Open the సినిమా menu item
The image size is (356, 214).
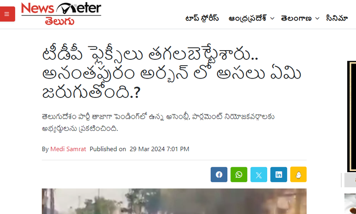point(337,18)
